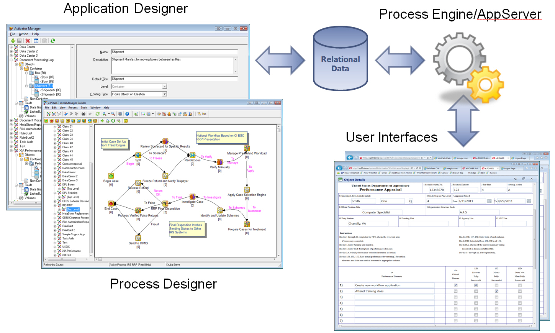Image resolution: width=555 pixels, height=333 pixels.
Task: Select Apply Case Selection Engine node icon
Action: [247, 190]
